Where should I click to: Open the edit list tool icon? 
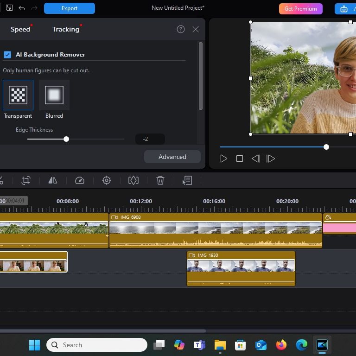click(187, 180)
